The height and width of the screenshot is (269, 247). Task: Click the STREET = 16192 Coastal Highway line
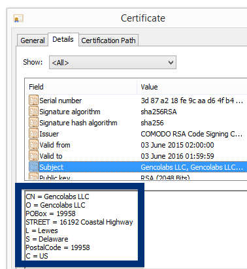tap(79, 222)
